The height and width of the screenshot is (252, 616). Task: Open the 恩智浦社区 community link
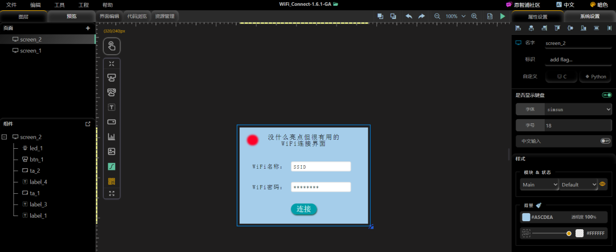[x=523, y=5]
